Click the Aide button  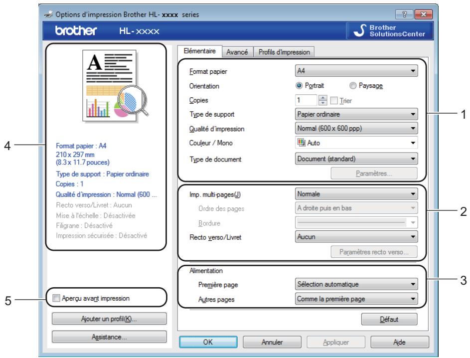pos(400,342)
